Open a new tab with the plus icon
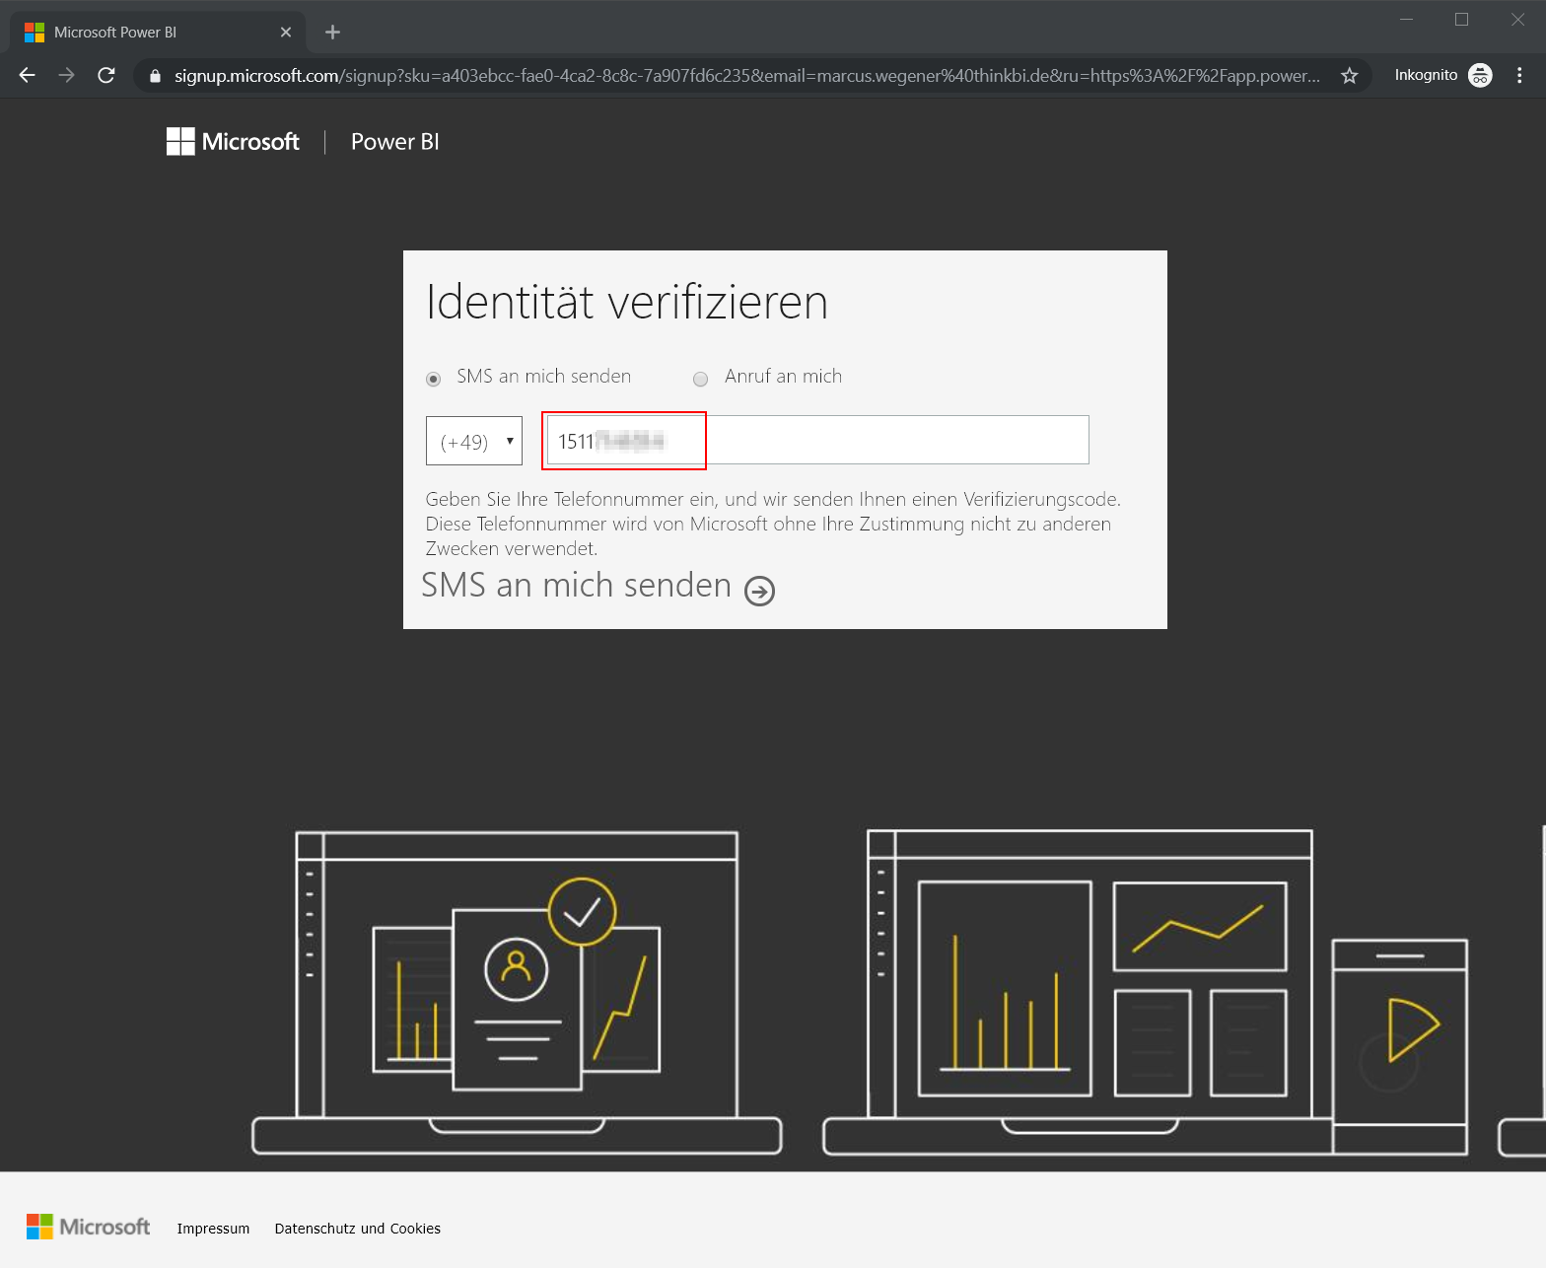The image size is (1546, 1268). (x=332, y=33)
